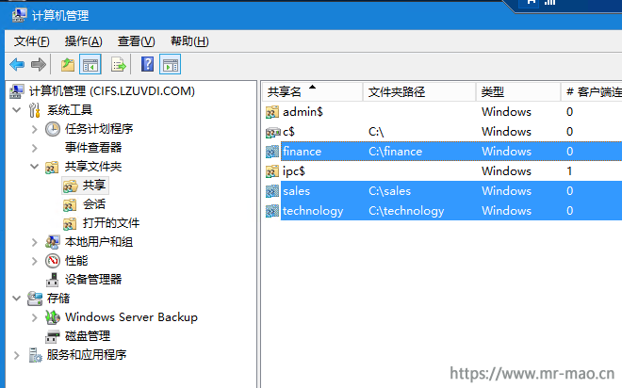Screen dimensions: 622x388
Task: Click the 任务计划程序 clock icon
Action: 53,129
